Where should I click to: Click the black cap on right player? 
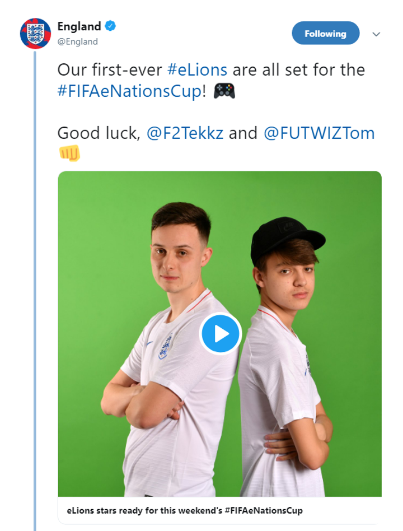(285, 238)
